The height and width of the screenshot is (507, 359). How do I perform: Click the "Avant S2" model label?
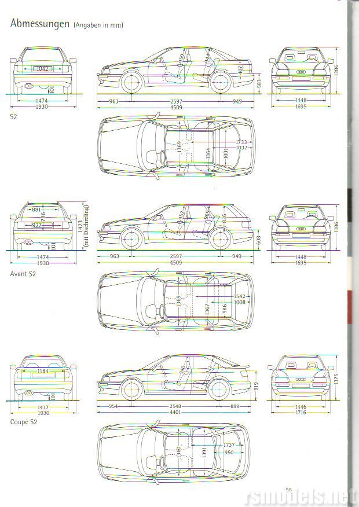(23, 274)
